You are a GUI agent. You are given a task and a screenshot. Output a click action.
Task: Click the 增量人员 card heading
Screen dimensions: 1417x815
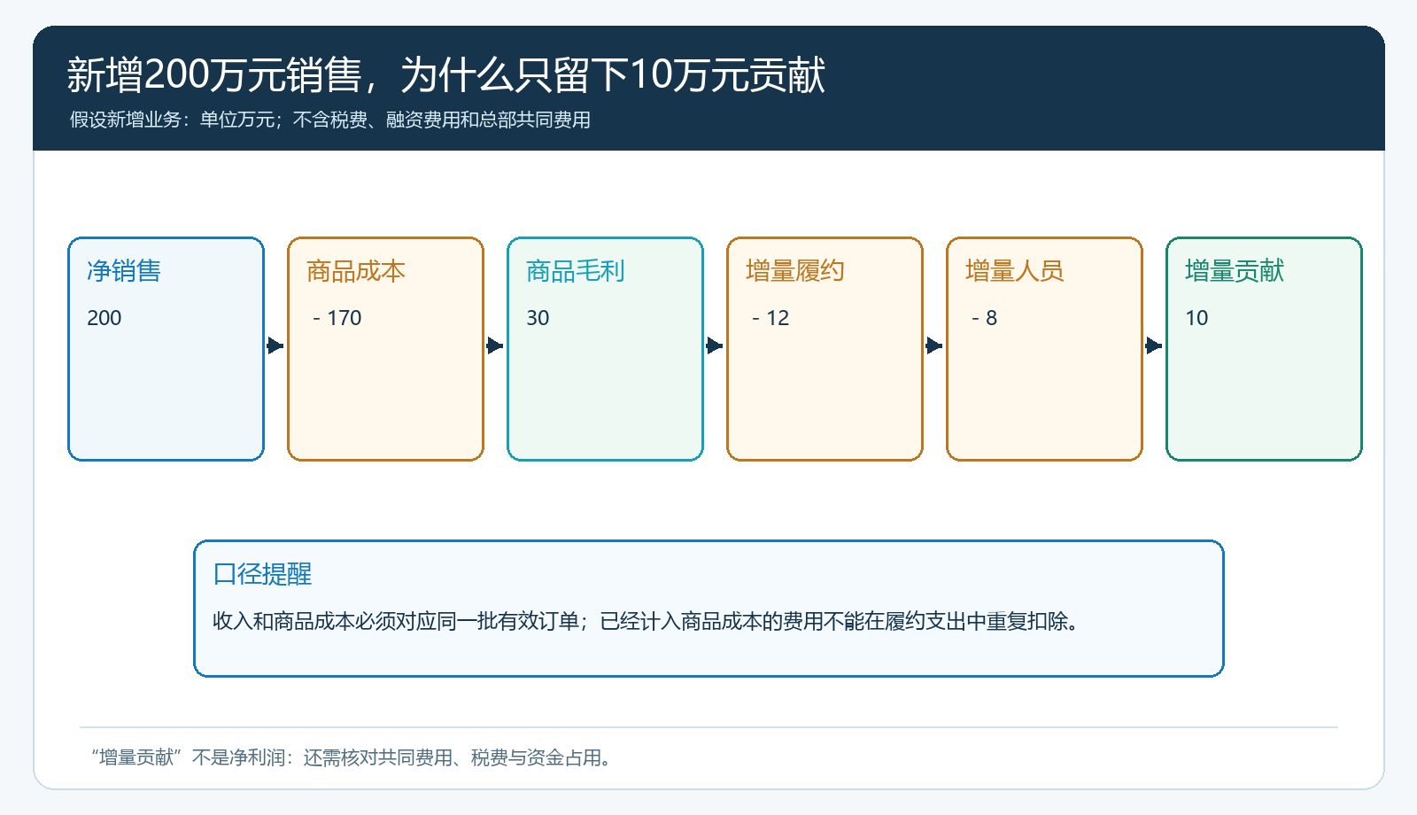[1015, 271]
